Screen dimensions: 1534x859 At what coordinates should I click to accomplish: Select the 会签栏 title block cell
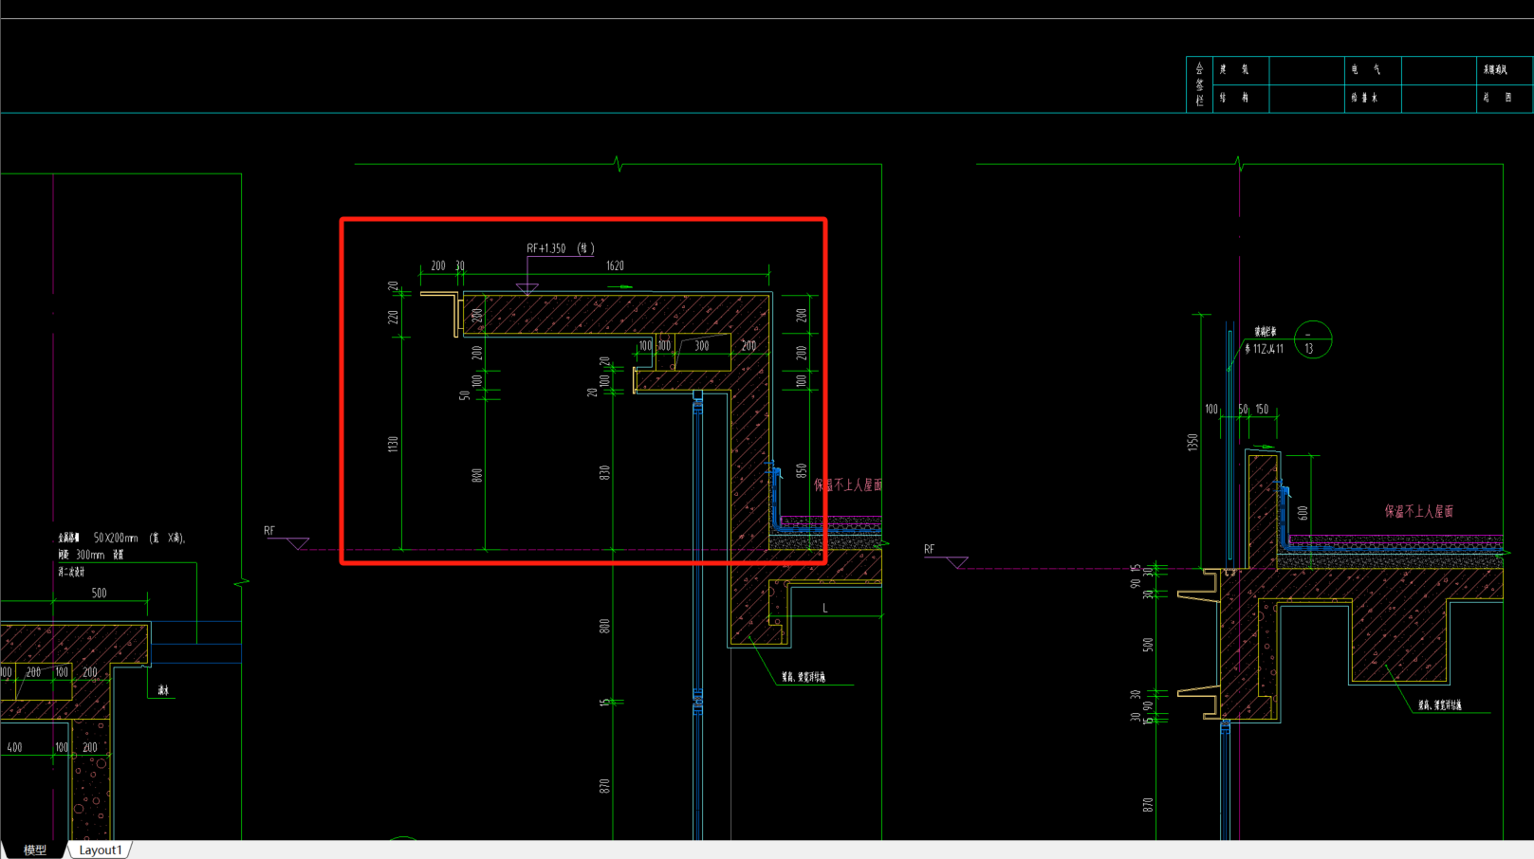(1199, 84)
